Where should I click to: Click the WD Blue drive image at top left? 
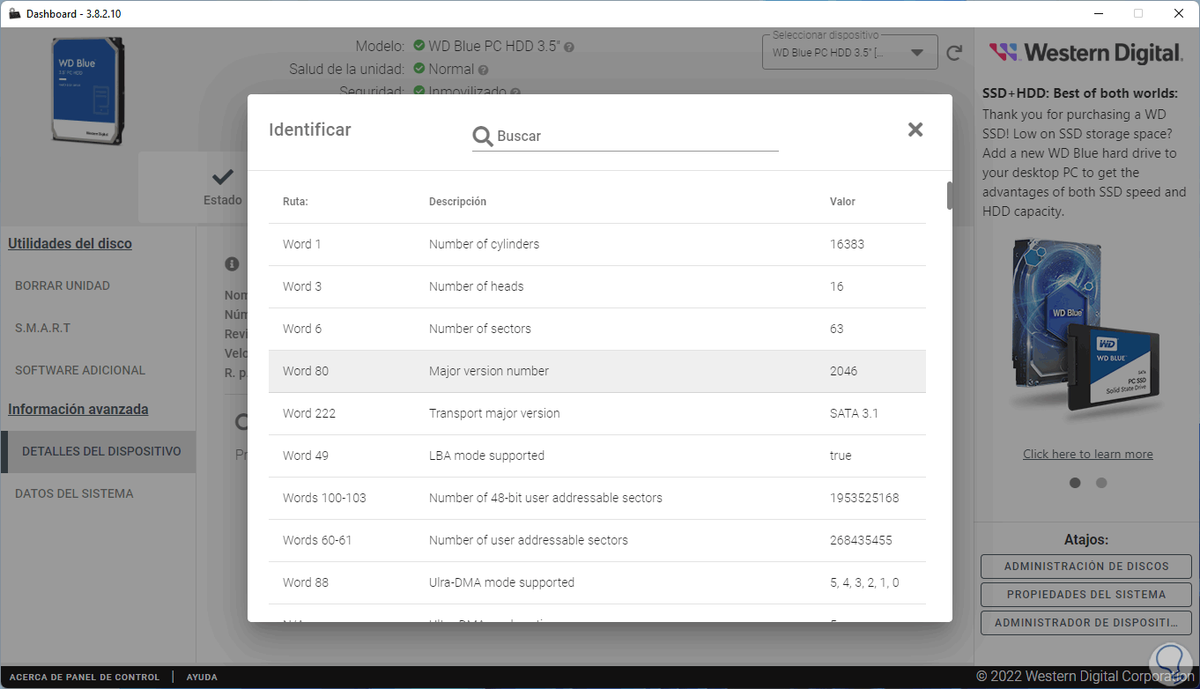pos(86,90)
